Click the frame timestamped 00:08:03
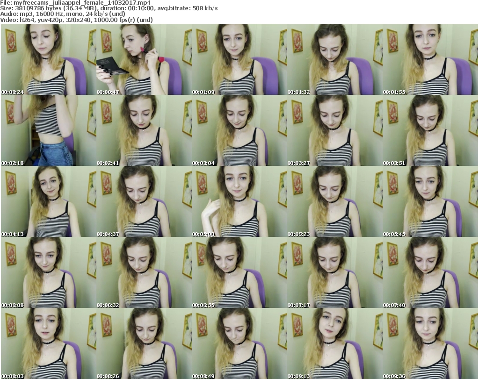The width and height of the screenshot is (479, 379). point(49,343)
